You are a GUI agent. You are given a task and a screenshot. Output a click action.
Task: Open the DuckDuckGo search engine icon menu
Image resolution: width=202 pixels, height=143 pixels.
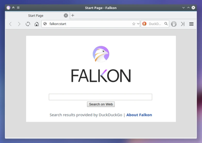point(144,24)
